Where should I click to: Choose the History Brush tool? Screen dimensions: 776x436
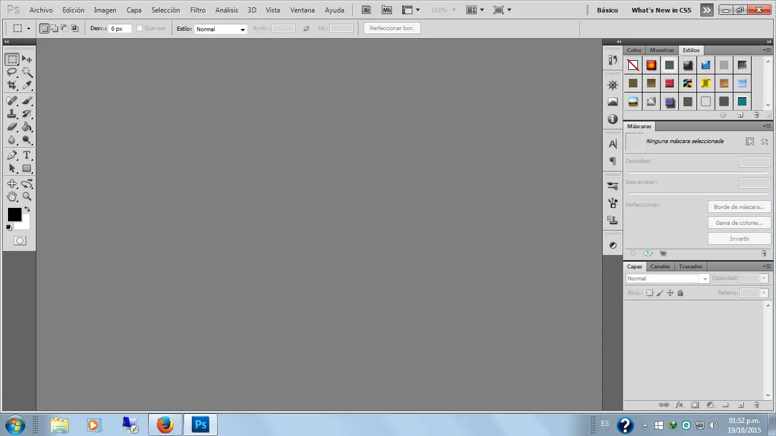tap(27, 114)
